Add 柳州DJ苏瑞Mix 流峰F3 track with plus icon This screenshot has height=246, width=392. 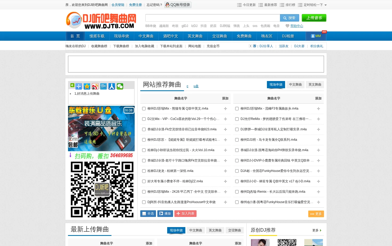pos(318,109)
